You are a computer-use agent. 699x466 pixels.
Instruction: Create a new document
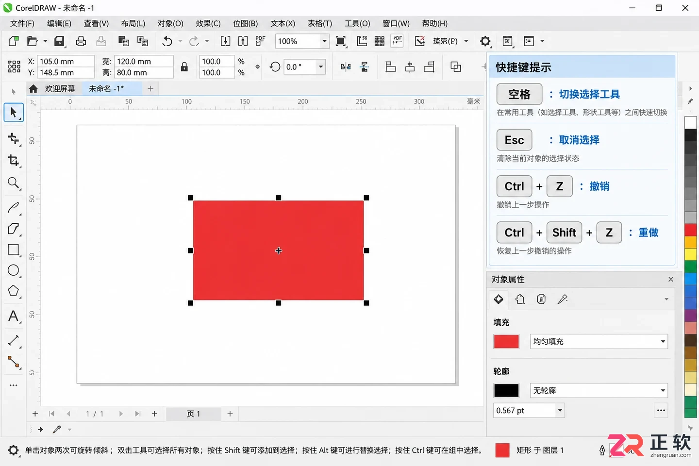coord(14,41)
